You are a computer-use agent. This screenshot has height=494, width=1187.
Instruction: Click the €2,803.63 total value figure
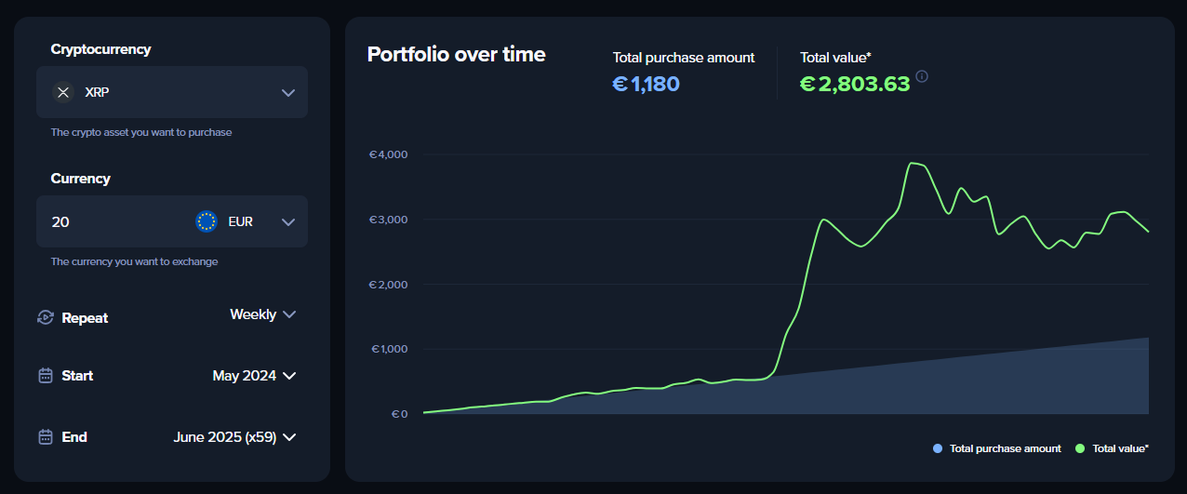[855, 84]
